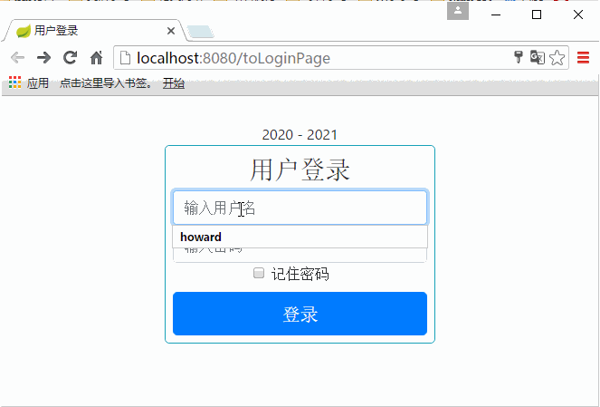Choose the howard autofill suggestion
The height and width of the screenshot is (407, 600).
(300, 237)
